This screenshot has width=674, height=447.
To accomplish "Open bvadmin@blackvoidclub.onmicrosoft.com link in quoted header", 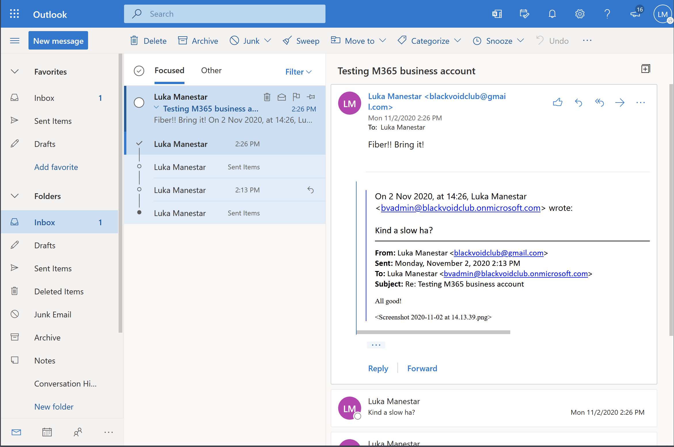I will tap(516, 274).
